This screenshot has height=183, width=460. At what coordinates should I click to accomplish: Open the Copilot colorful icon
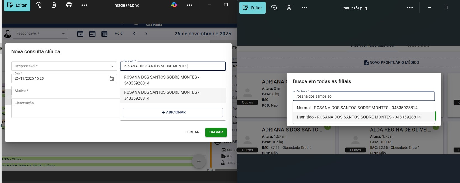point(174,5)
